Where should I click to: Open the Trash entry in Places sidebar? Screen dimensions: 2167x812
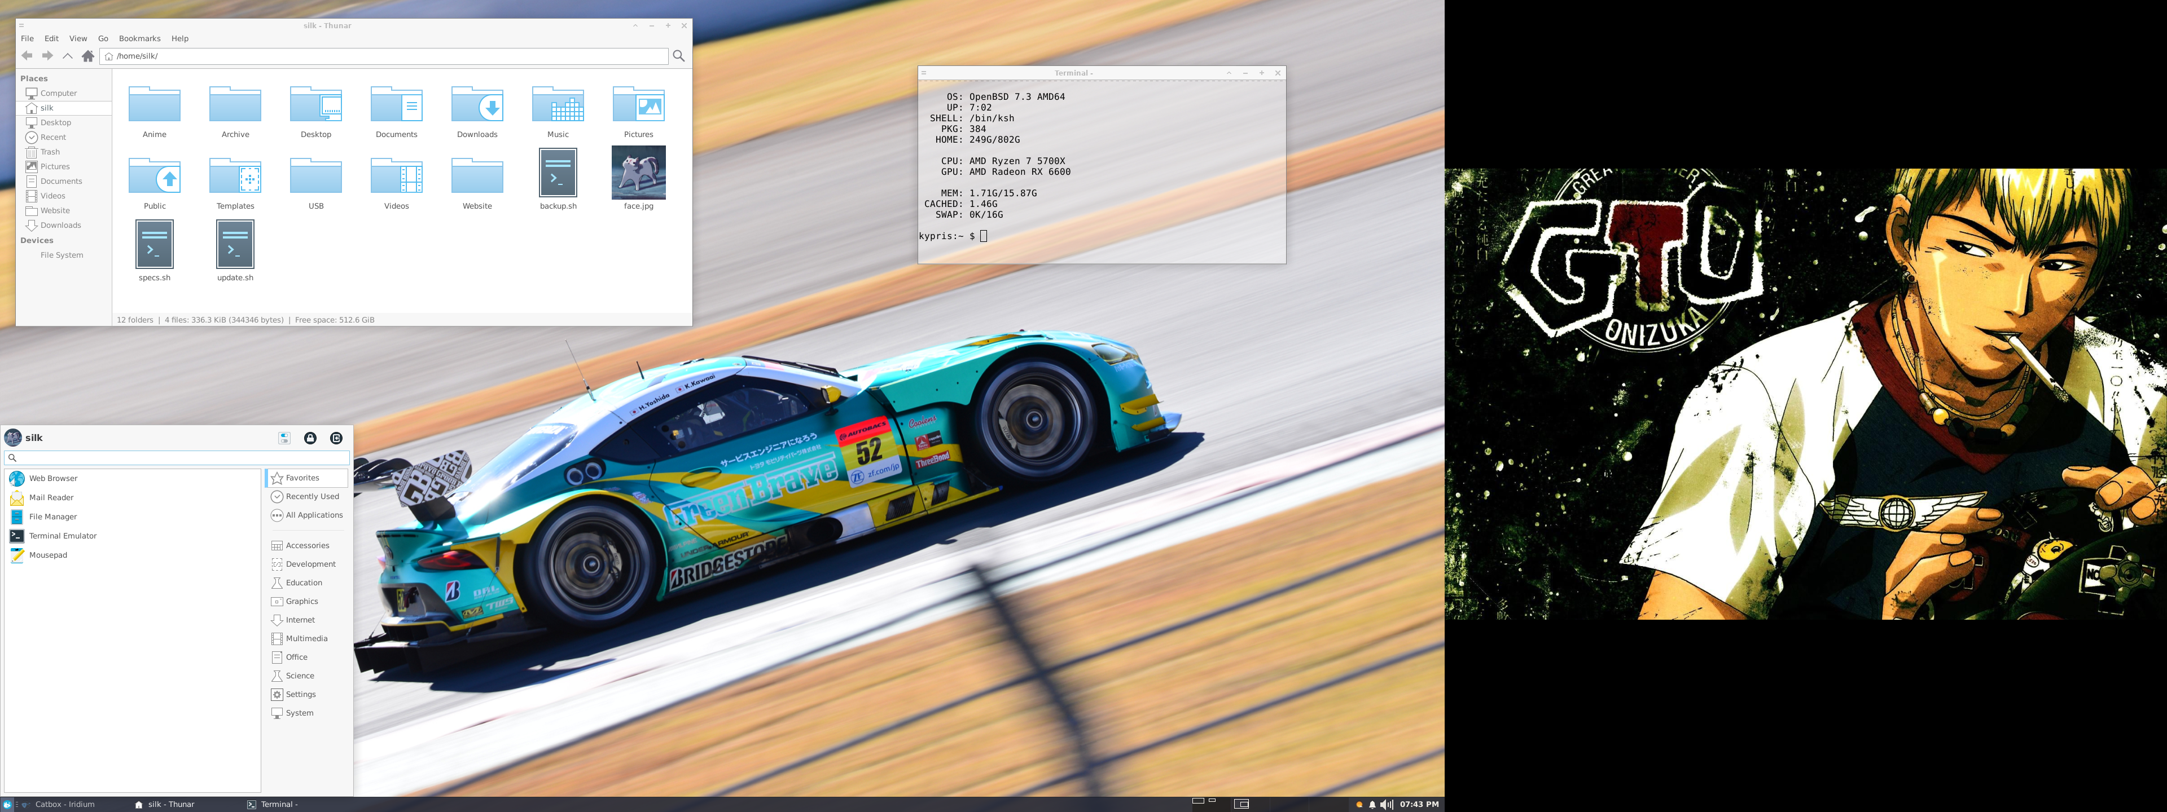click(50, 152)
